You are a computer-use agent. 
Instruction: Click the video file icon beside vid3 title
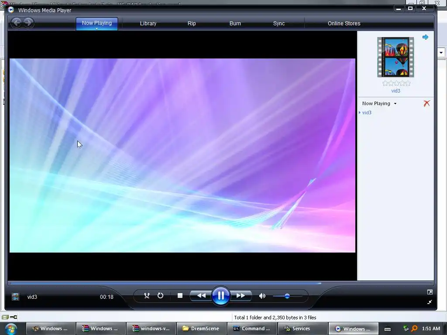coord(15,297)
